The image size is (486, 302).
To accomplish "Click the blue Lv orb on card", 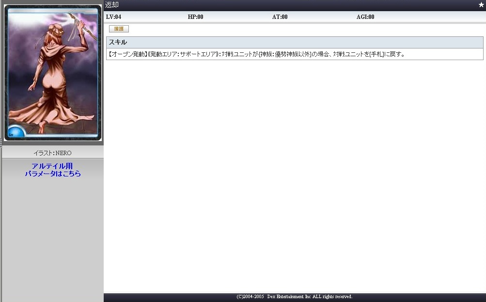I will pyautogui.click(x=16, y=131).
